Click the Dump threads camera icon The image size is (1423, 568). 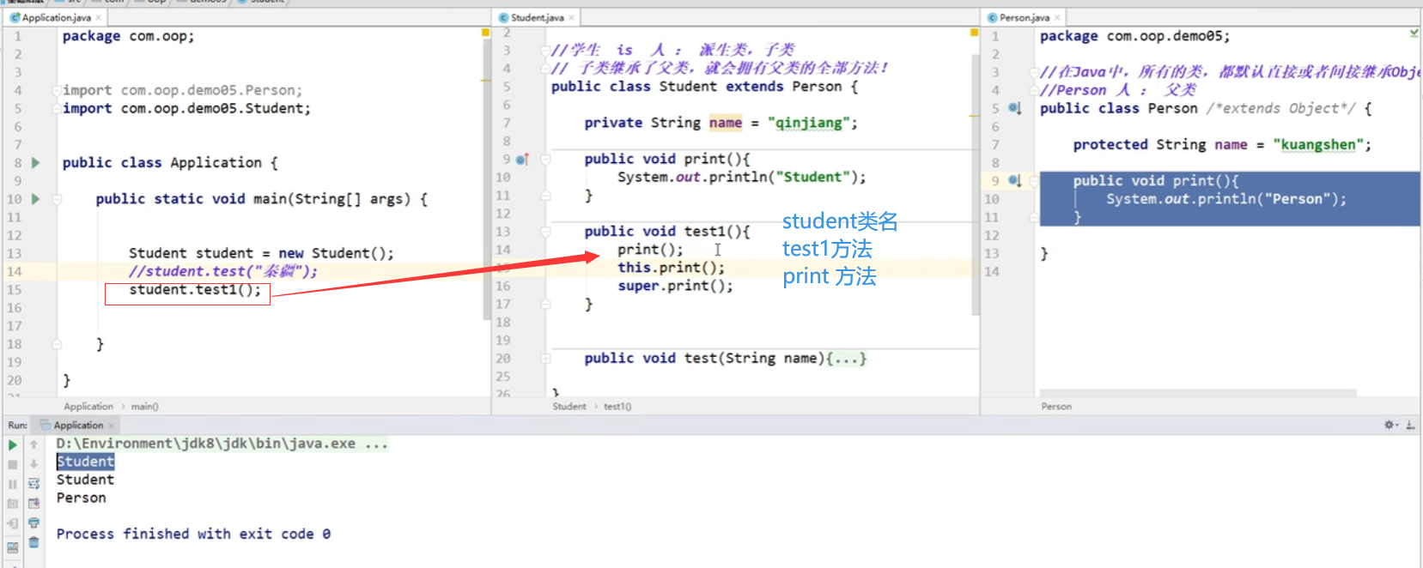click(x=12, y=504)
